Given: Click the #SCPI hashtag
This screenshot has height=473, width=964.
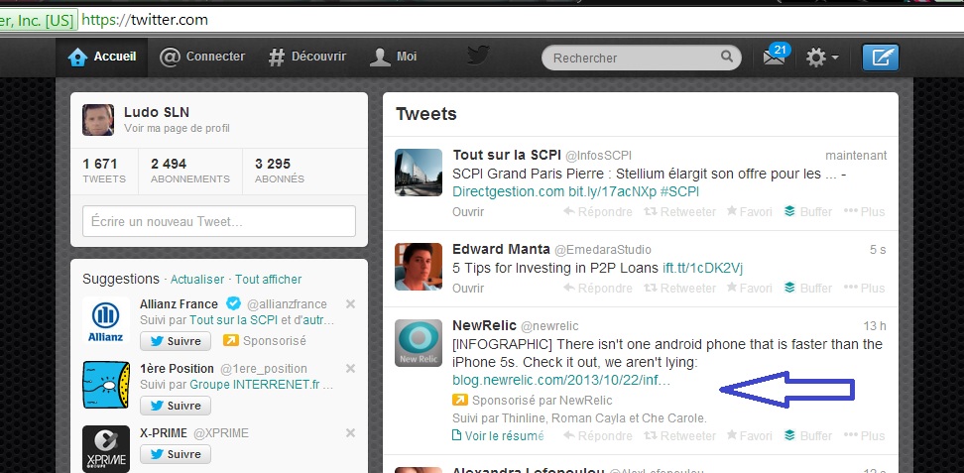Looking at the screenshot, I should tap(679, 192).
